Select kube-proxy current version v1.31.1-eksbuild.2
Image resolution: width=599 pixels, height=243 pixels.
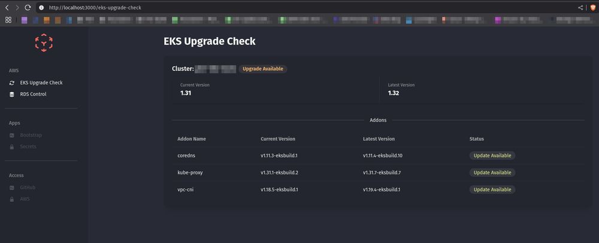click(x=280, y=173)
